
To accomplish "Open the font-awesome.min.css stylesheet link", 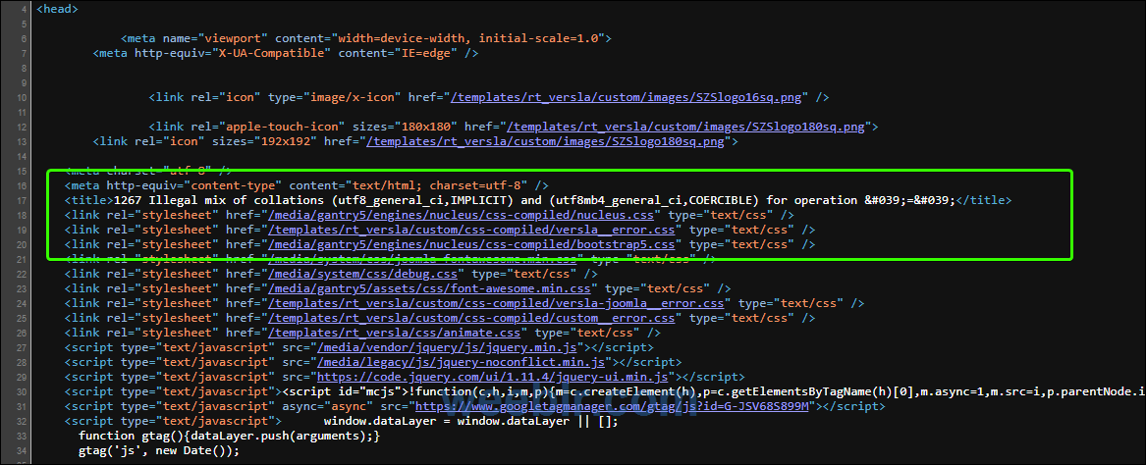I will point(430,288).
